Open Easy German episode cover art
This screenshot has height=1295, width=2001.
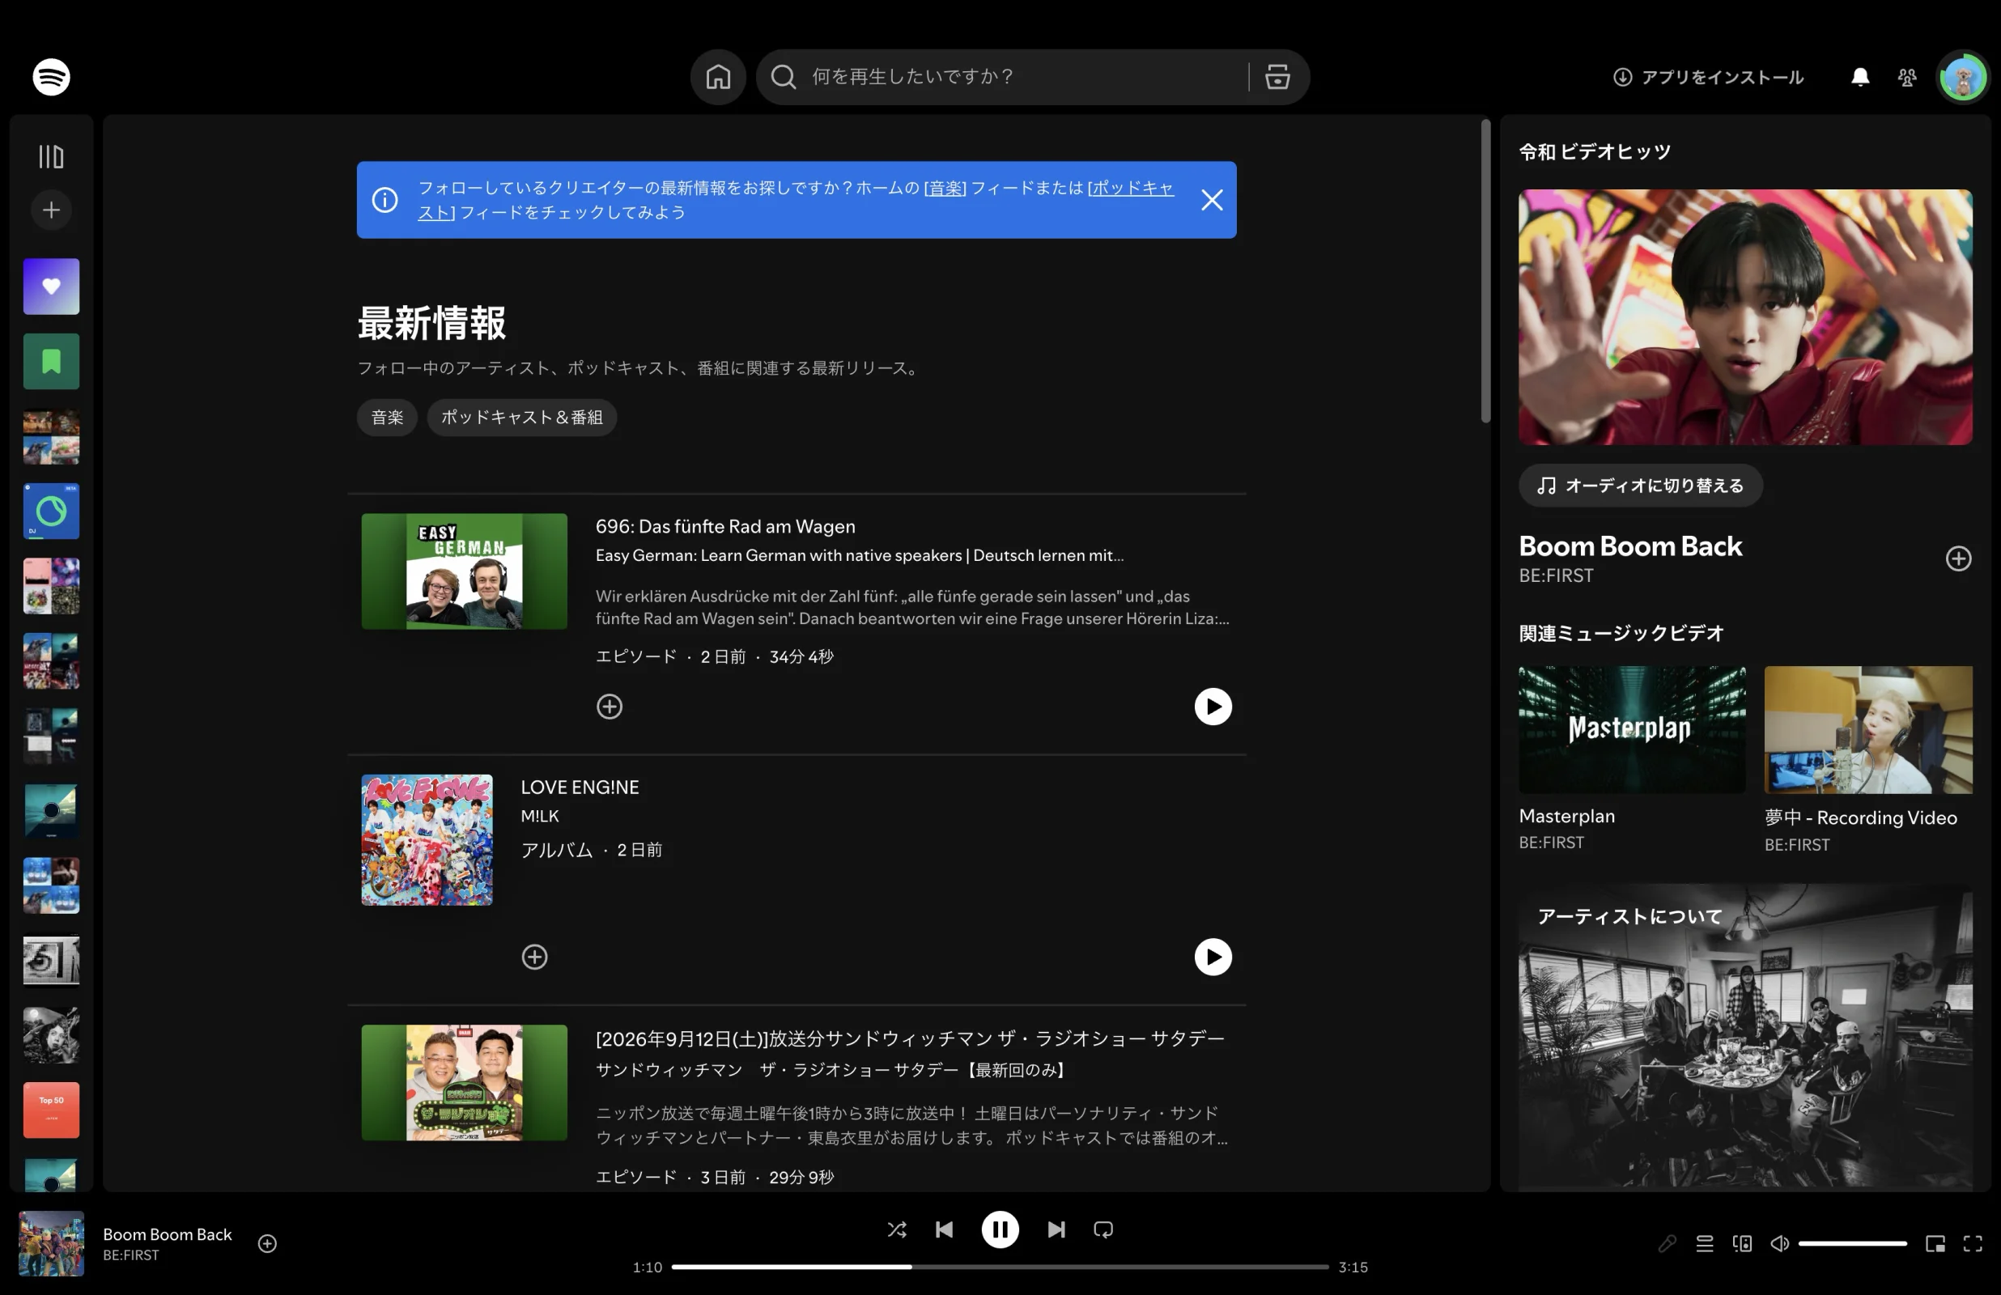tap(464, 571)
